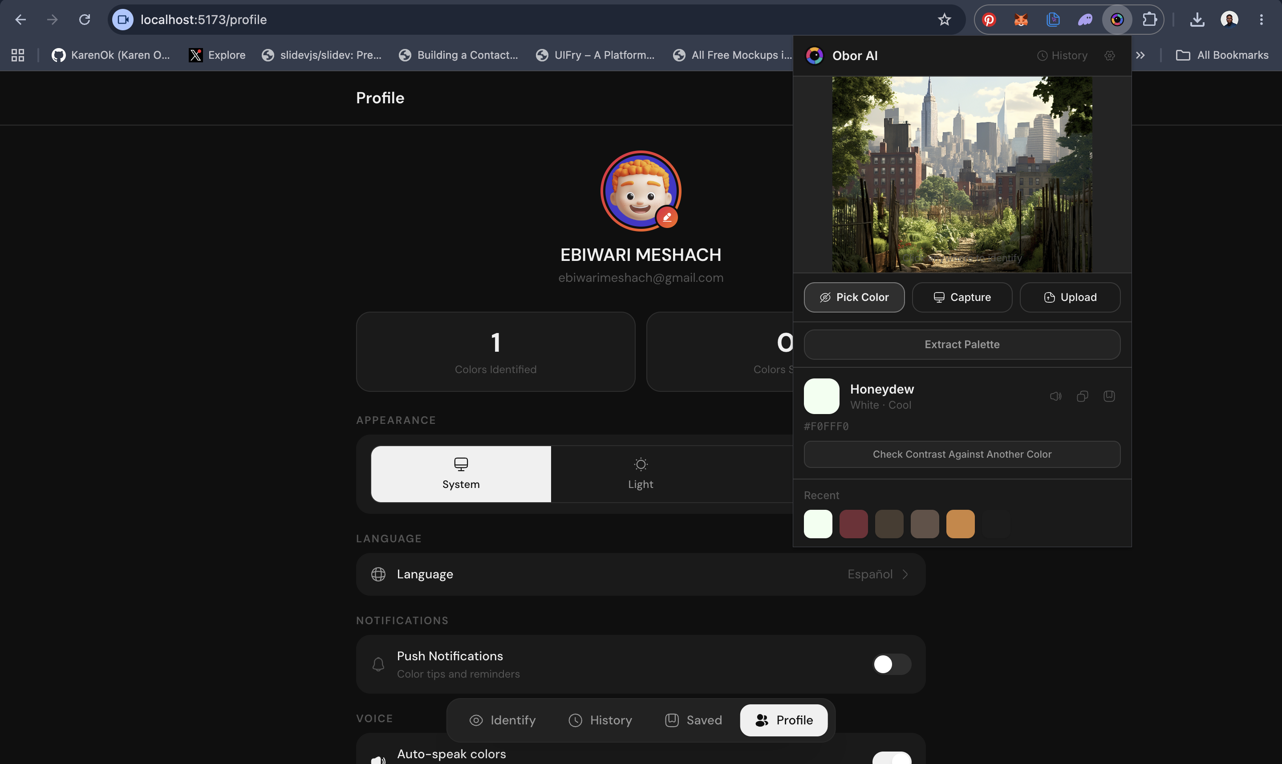This screenshot has height=764, width=1282.
Task: Show hidden bookmarks with double chevron
Action: [x=1140, y=55]
